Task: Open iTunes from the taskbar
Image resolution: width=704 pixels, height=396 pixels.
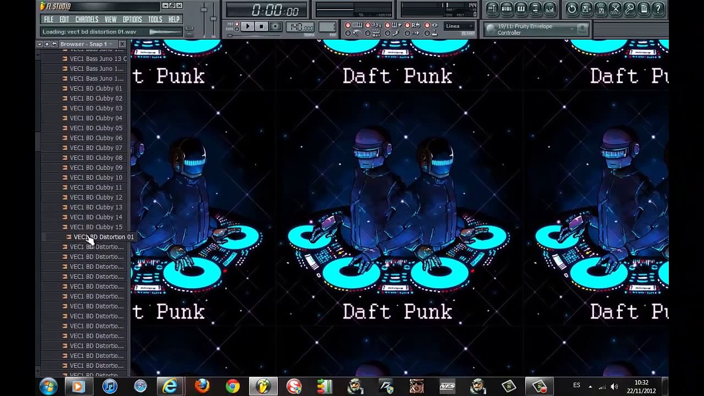Action: click(x=109, y=386)
